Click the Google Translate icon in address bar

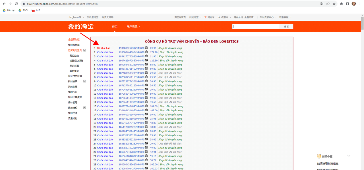click(322, 4)
